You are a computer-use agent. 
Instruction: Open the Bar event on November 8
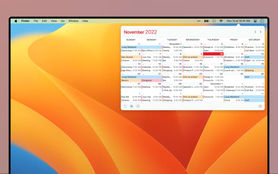click(172, 60)
